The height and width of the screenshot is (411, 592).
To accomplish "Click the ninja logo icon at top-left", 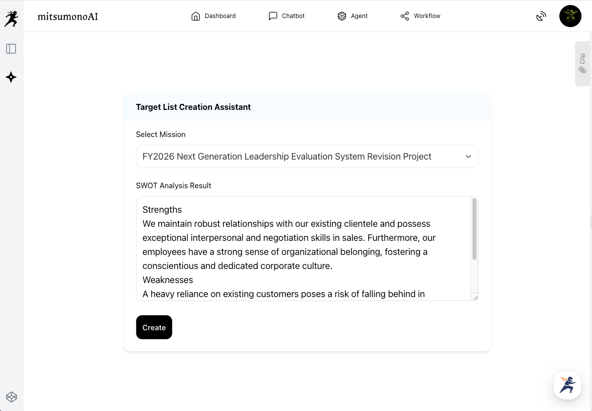I will tap(11, 19).
